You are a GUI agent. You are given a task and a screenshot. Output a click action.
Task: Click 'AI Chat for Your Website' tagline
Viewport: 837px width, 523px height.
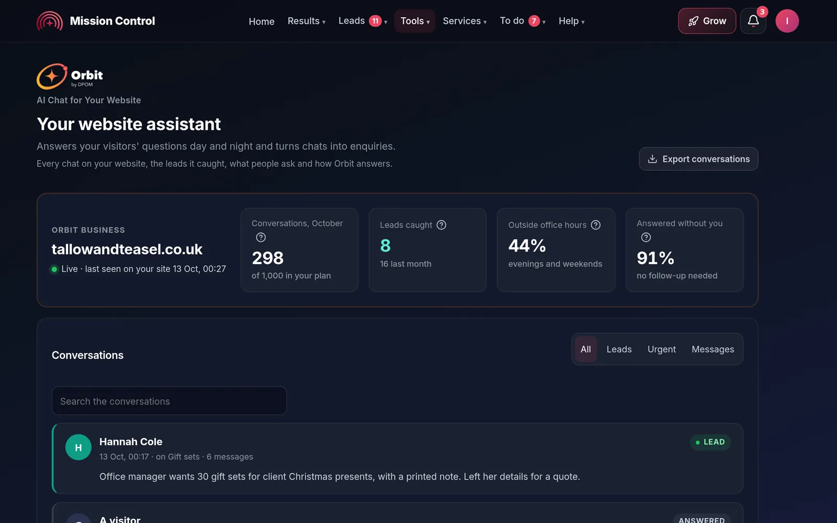(89, 100)
